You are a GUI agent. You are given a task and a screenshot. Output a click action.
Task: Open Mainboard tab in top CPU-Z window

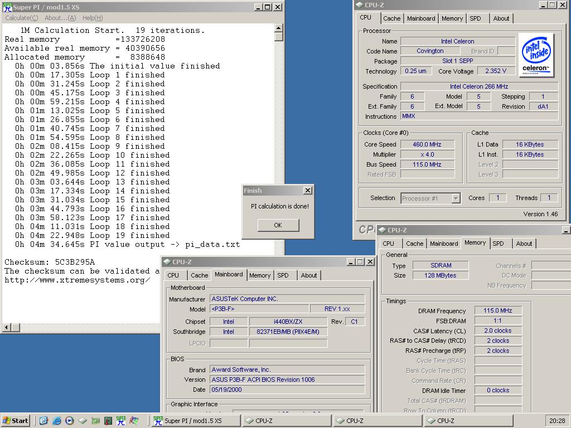point(421,18)
